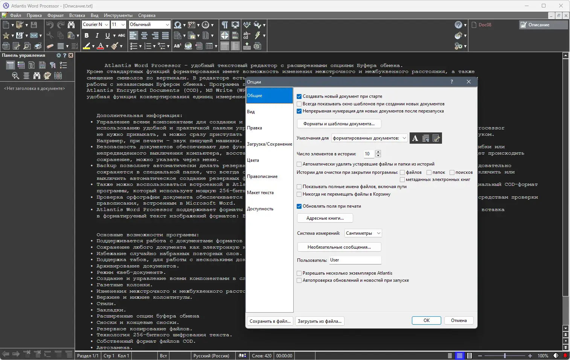Image resolution: width=570 pixels, height=360 pixels.
Task: Click the 'Пользователь' input field showing User
Action: pos(354,260)
